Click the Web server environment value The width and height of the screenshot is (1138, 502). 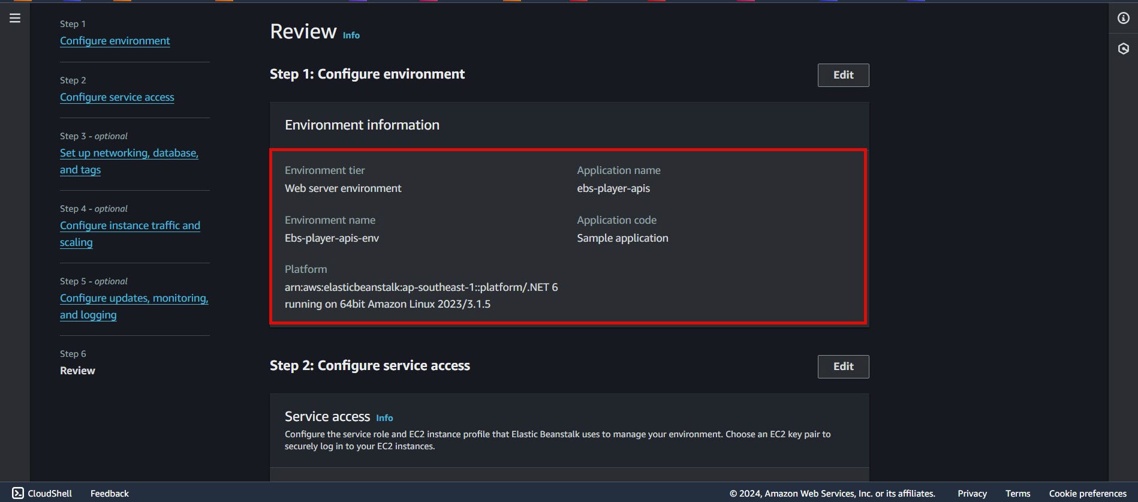point(343,188)
